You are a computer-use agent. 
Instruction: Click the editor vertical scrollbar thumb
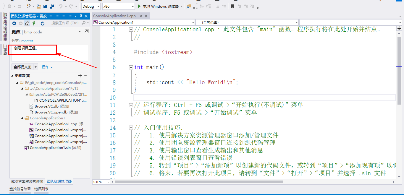[399, 70]
